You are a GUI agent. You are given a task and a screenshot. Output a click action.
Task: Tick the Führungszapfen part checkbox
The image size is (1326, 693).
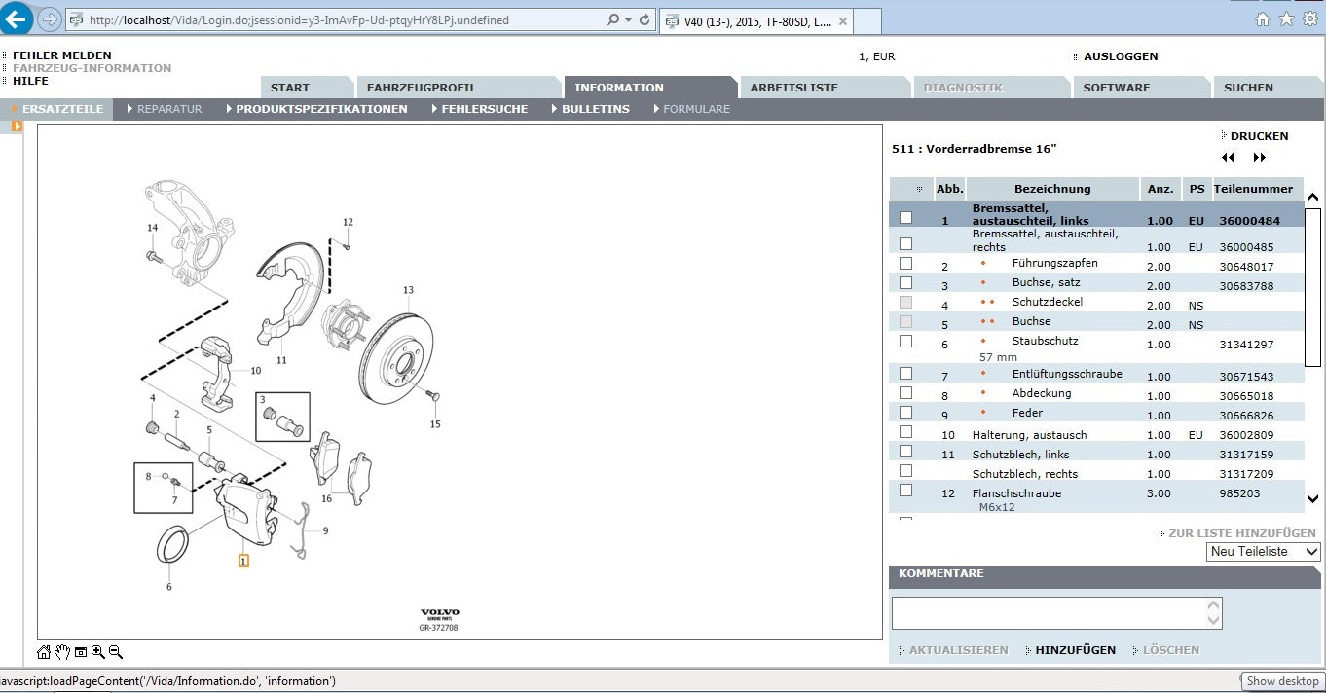click(x=906, y=264)
